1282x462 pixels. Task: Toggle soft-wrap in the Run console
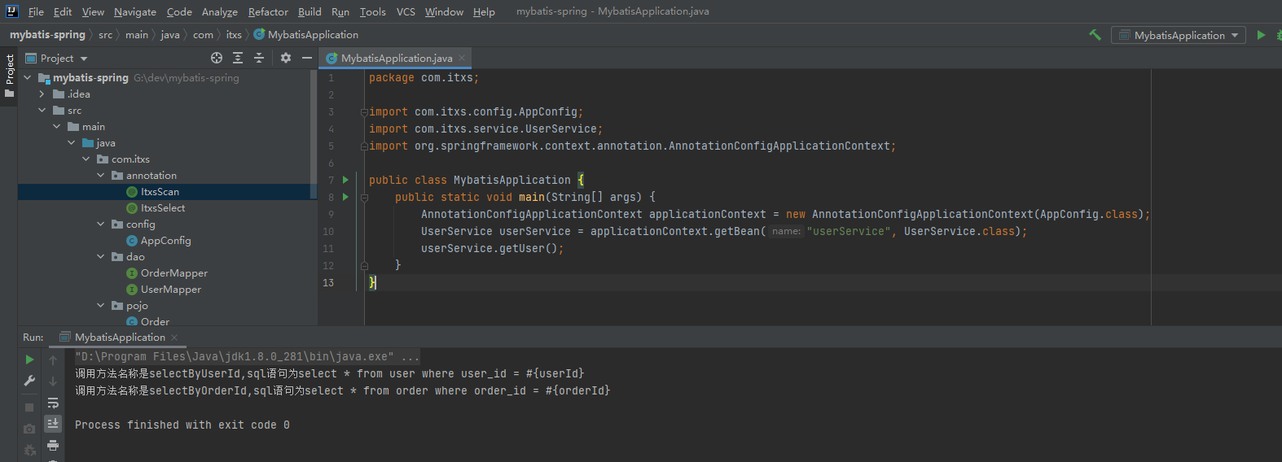53,403
